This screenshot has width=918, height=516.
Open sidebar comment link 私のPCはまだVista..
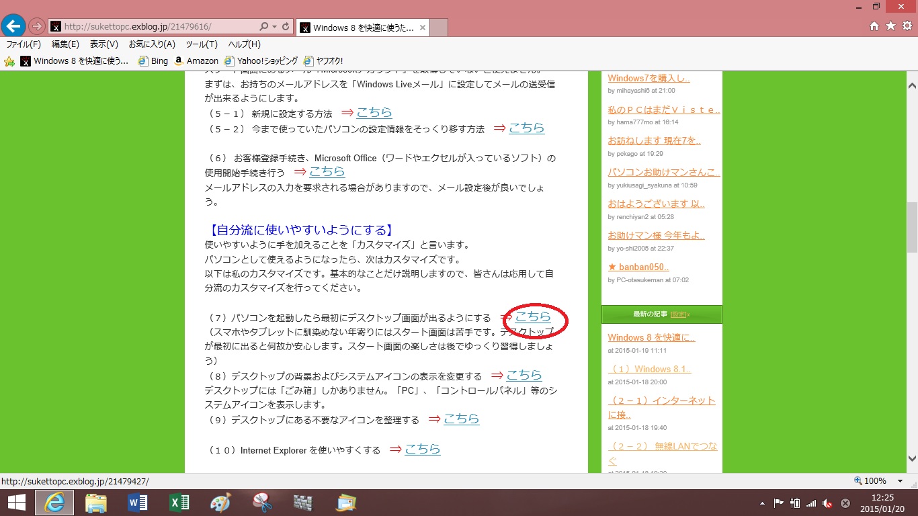click(664, 110)
